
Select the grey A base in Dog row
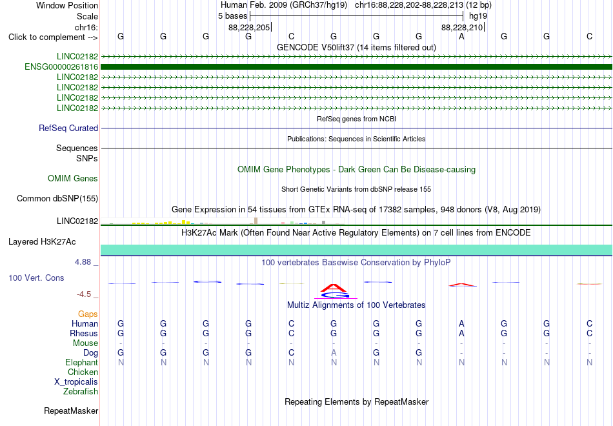(x=334, y=353)
